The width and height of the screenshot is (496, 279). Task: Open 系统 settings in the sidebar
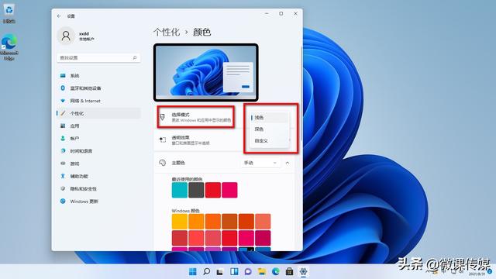tap(98, 76)
